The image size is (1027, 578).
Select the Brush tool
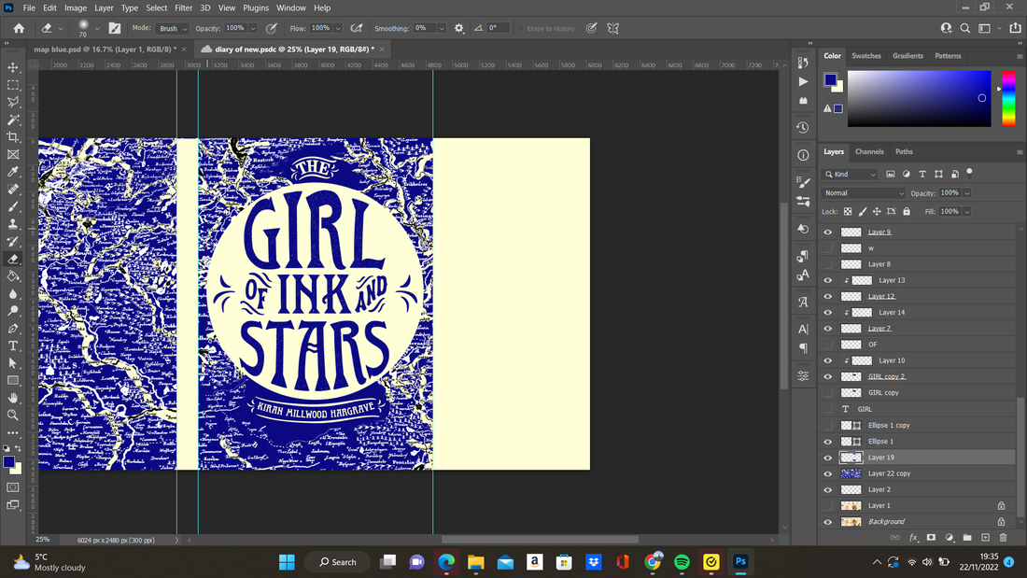(x=13, y=206)
